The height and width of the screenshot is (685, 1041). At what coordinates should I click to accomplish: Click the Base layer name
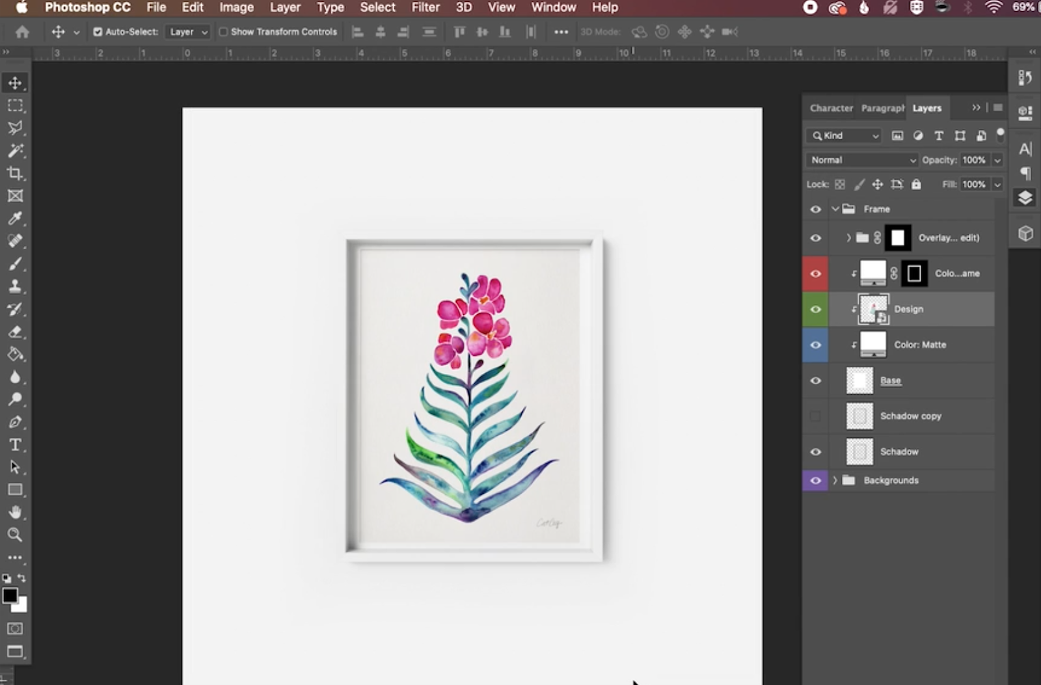890,381
